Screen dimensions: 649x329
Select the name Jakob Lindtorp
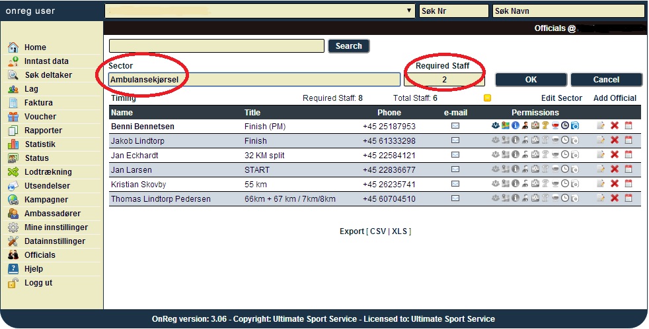coord(137,140)
